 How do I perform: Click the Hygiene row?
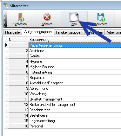(x=75, y=62)
